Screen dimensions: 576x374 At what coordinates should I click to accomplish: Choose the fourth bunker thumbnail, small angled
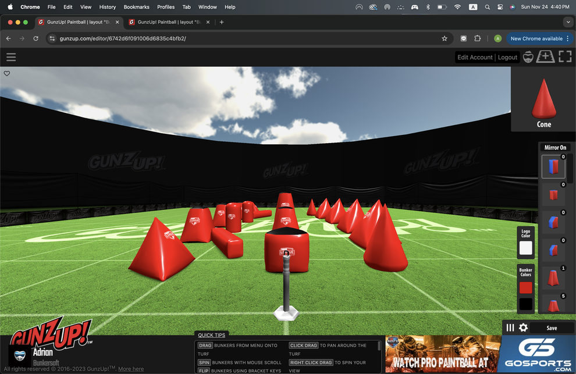click(553, 250)
